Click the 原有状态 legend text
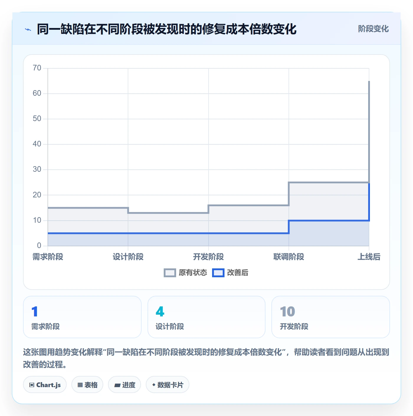The image size is (413, 416). point(193,273)
